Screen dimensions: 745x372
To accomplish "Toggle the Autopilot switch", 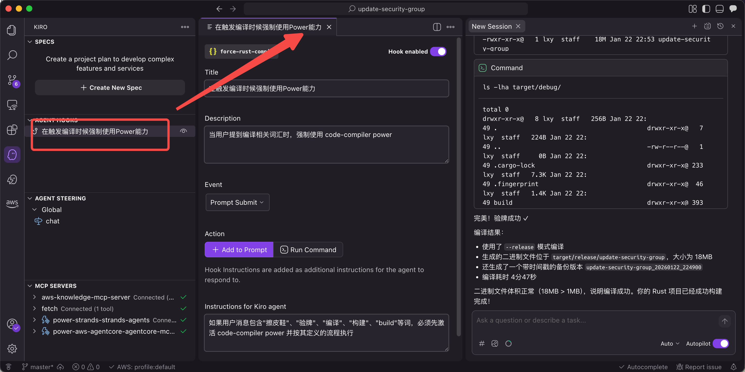I will 721,343.
